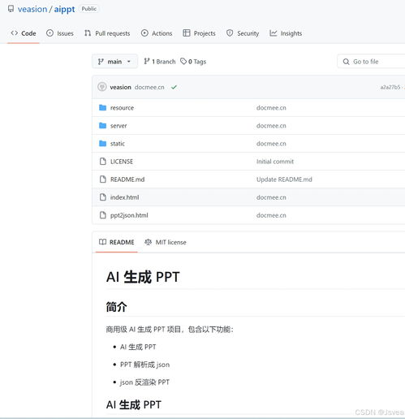This screenshot has width=405, height=419.
Task: Click the 简介 section heading
Action: point(116,307)
